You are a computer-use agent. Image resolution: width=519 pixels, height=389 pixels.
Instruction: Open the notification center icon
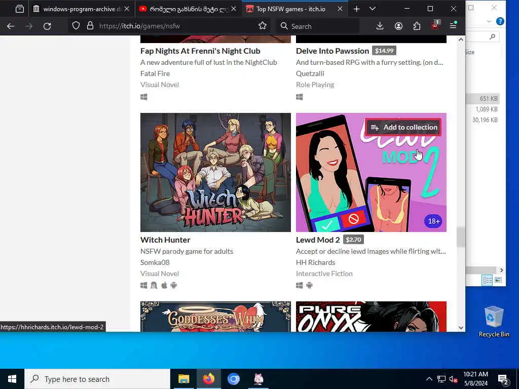(x=503, y=379)
